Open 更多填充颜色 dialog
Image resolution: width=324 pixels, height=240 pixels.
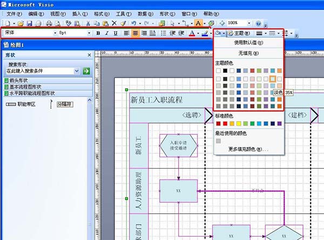click(248, 149)
